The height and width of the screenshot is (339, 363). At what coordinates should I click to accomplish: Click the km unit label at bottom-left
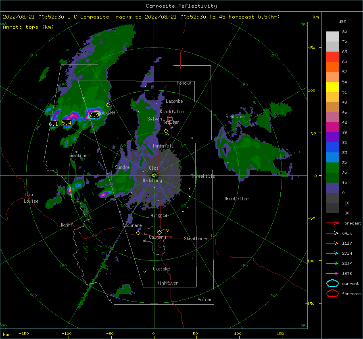point(6,335)
